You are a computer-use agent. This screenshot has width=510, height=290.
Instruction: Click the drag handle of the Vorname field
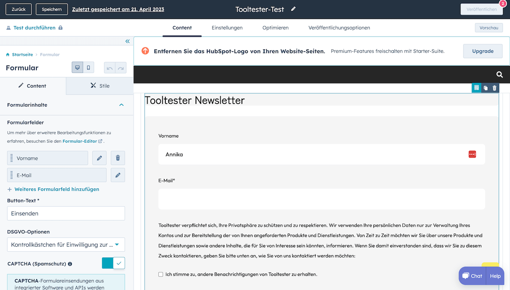tap(12, 158)
